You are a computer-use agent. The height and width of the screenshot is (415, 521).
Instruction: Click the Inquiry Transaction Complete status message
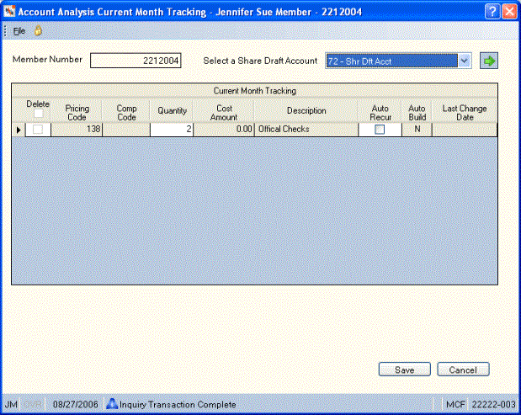tap(178, 404)
